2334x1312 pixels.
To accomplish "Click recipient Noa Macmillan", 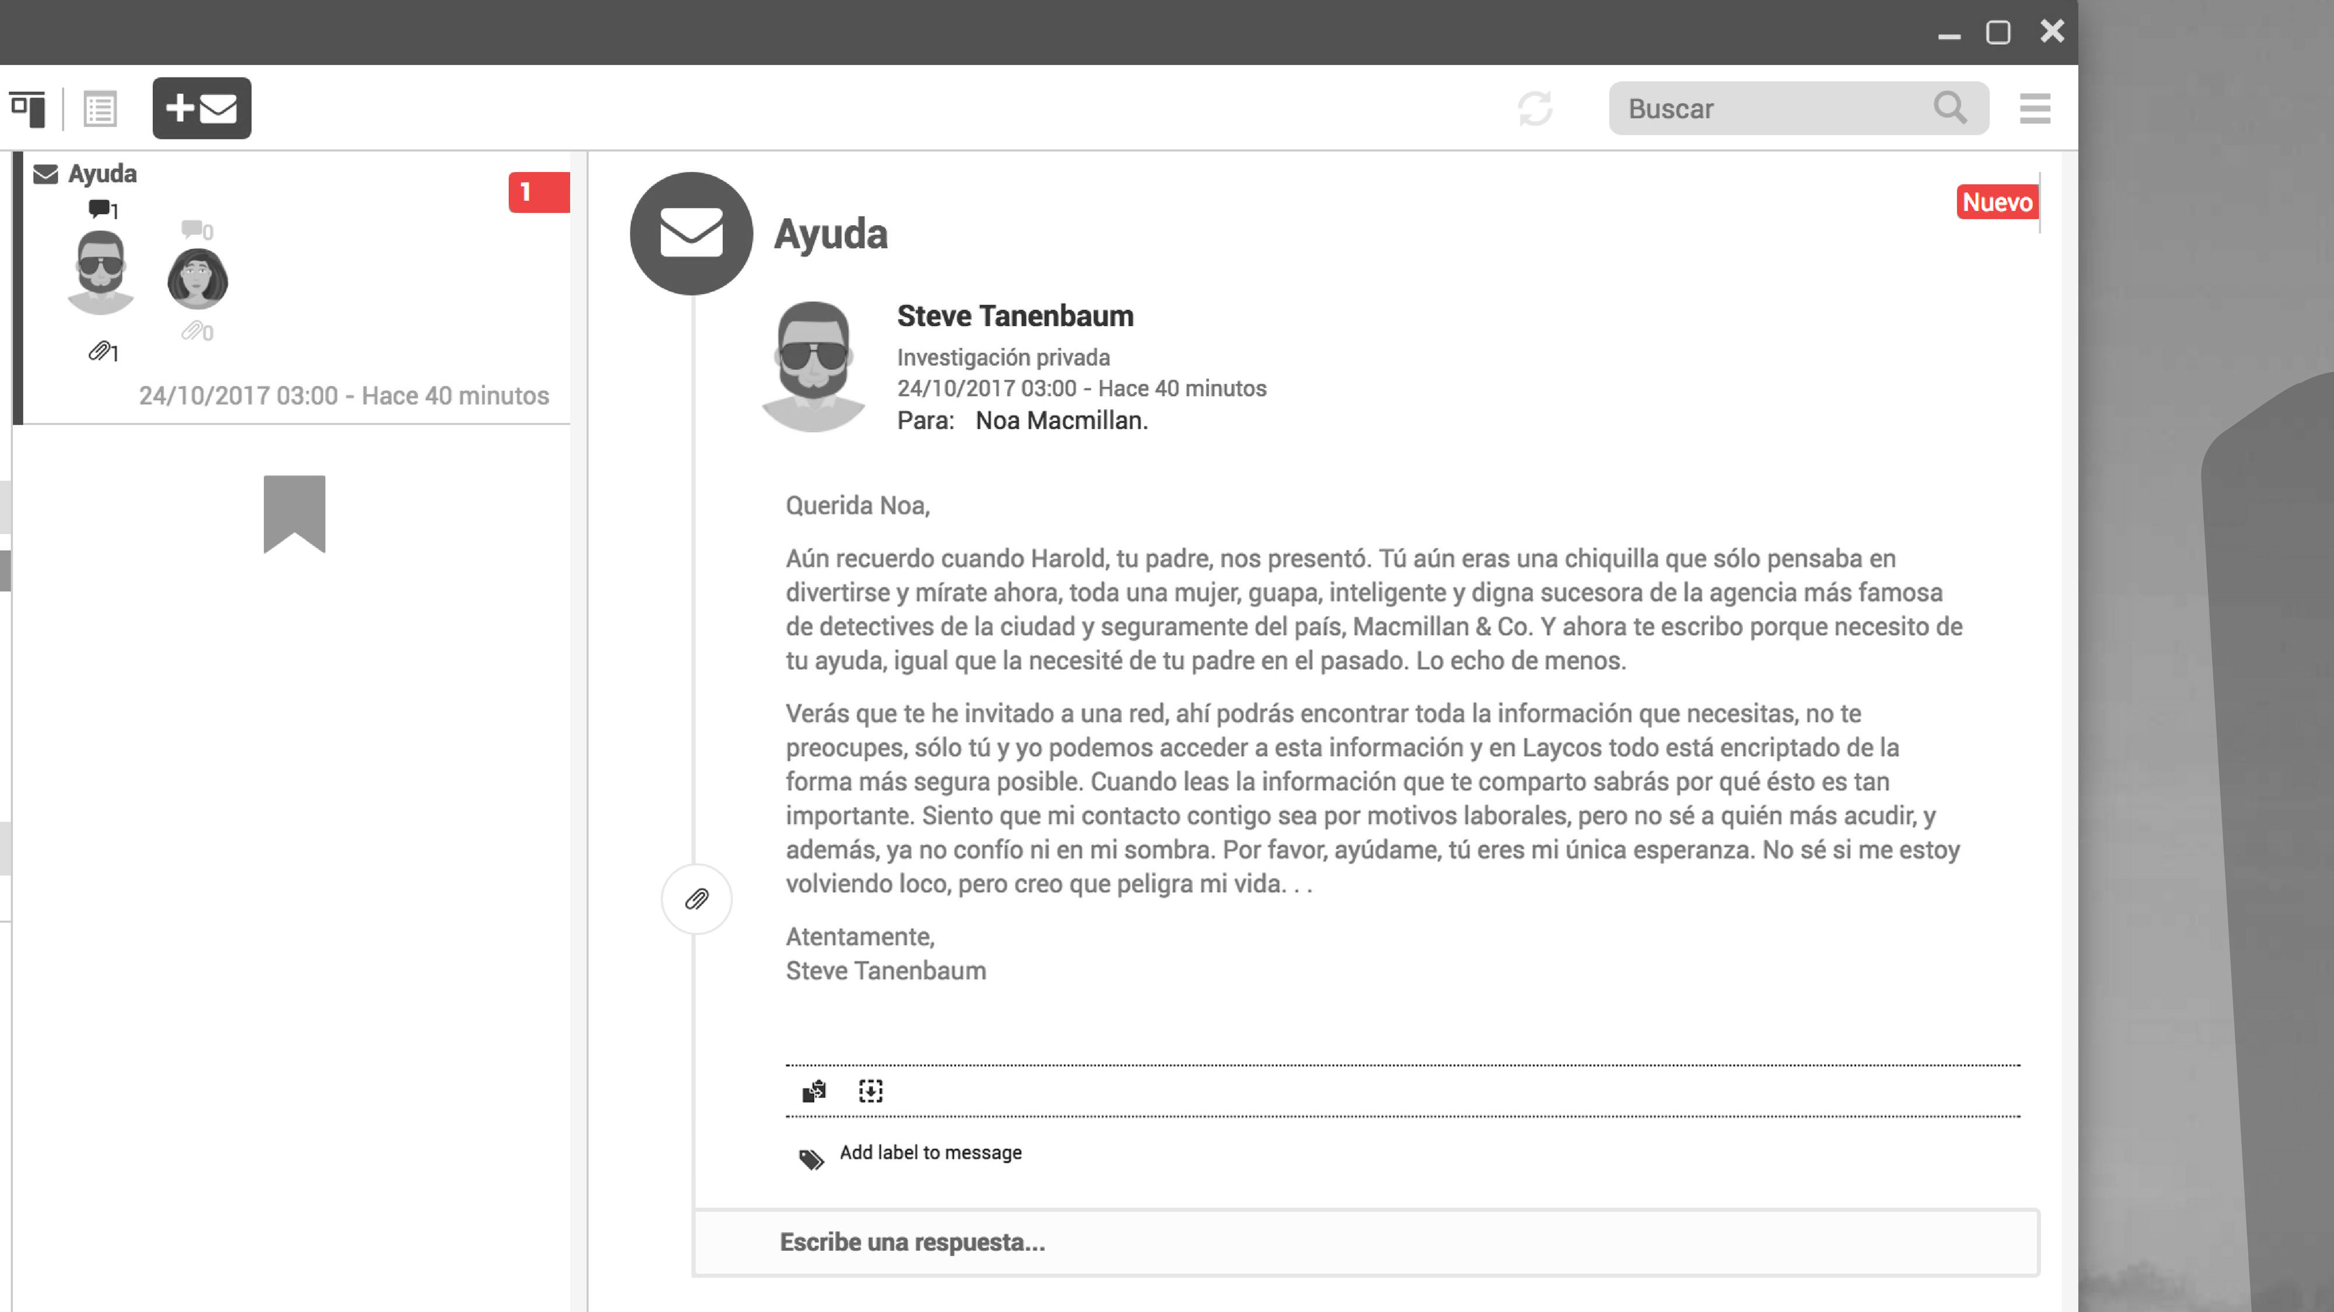I will 1061,421.
